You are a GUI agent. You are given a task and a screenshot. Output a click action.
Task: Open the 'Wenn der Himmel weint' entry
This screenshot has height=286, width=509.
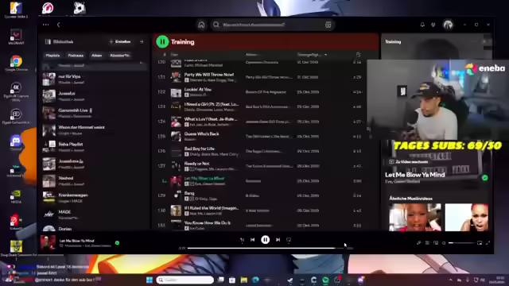(94, 130)
